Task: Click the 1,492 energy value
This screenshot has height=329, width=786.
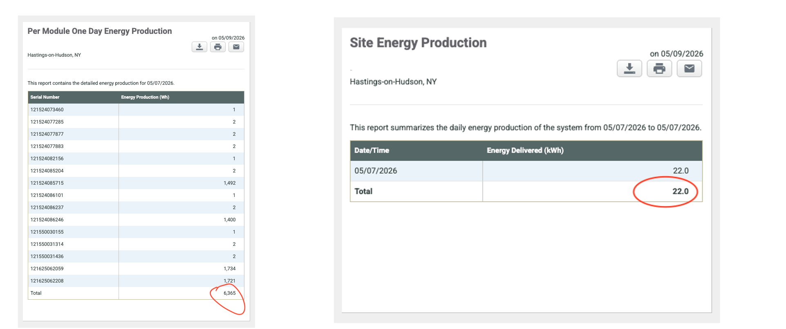Action: point(230,183)
